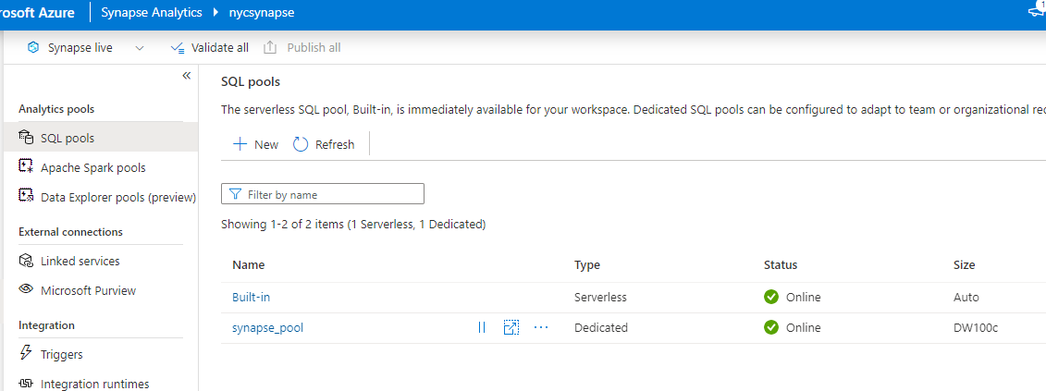Click Validate all
This screenshot has height=391, width=1046.
209,47
